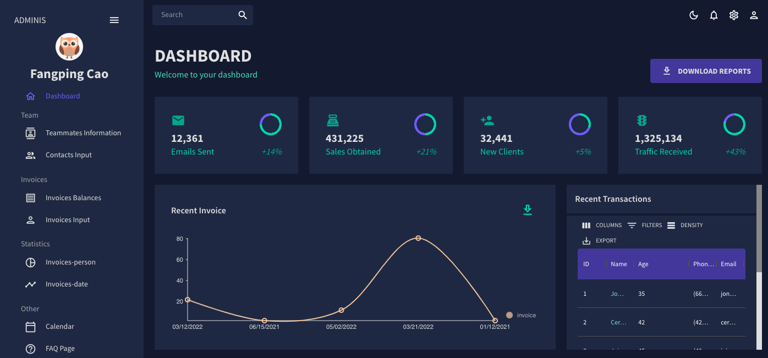Image resolution: width=768 pixels, height=358 pixels.
Task: Click chart point at 03/21/2022
Action: pos(418,238)
